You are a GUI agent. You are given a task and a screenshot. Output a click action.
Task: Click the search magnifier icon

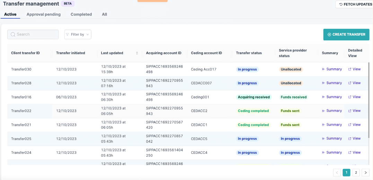point(13,34)
